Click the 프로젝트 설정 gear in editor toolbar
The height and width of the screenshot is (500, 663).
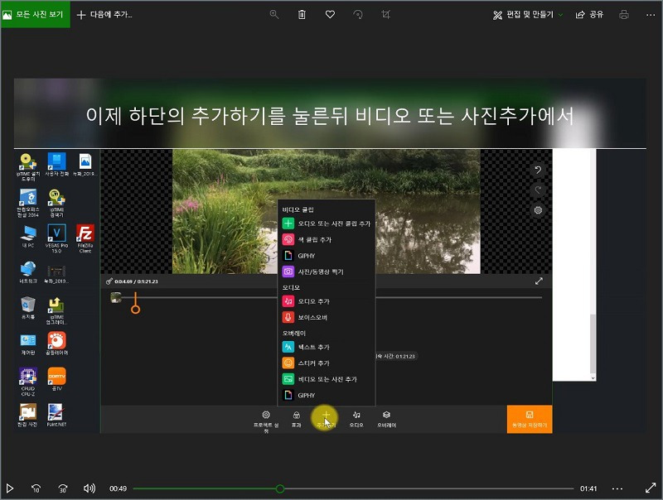tap(266, 421)
